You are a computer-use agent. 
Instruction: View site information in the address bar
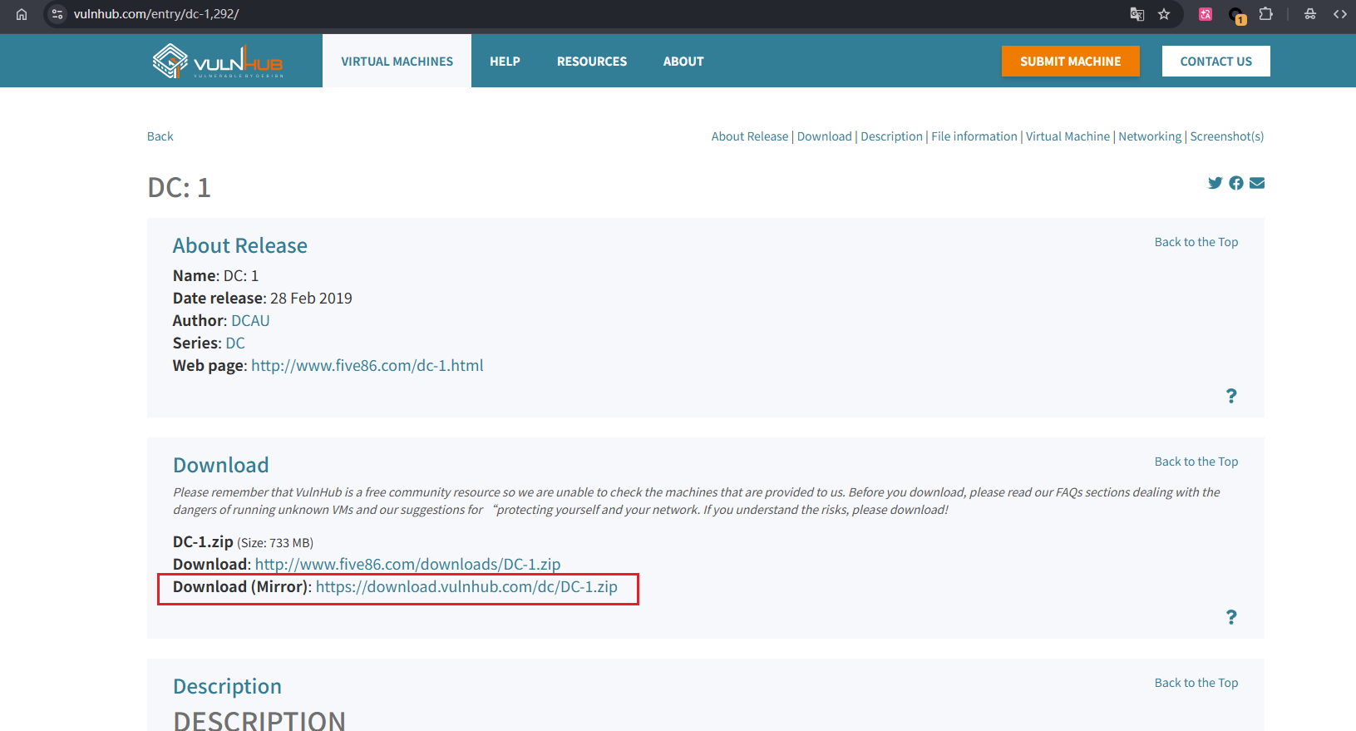coord(57,14)
